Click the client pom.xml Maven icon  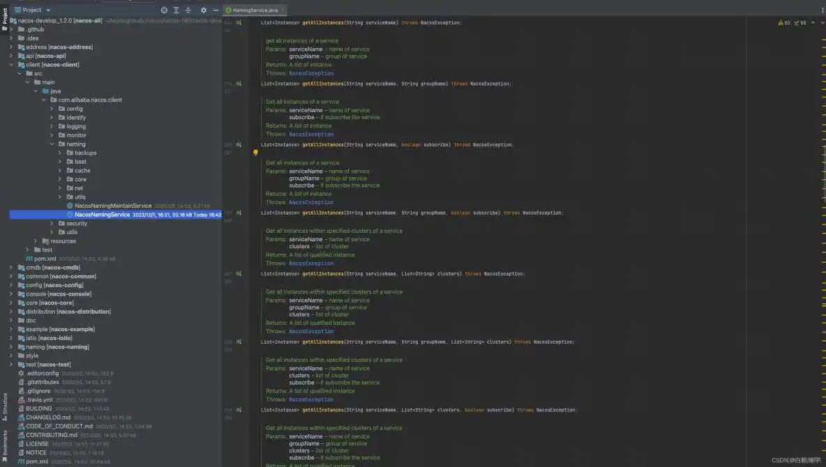29,259
